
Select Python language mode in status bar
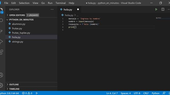(x=155, y=93)
